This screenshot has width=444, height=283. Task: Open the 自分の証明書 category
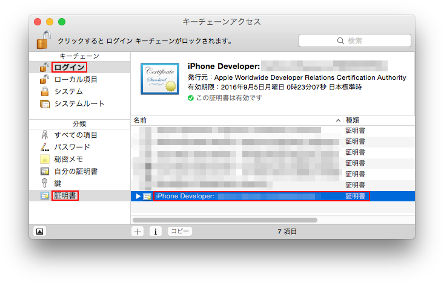(76, 172)
